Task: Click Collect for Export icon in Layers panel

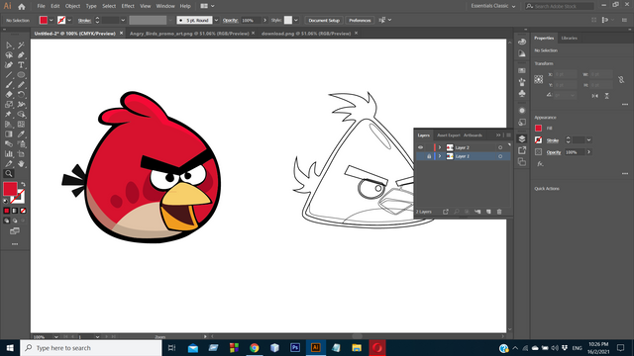Action: 445,212
